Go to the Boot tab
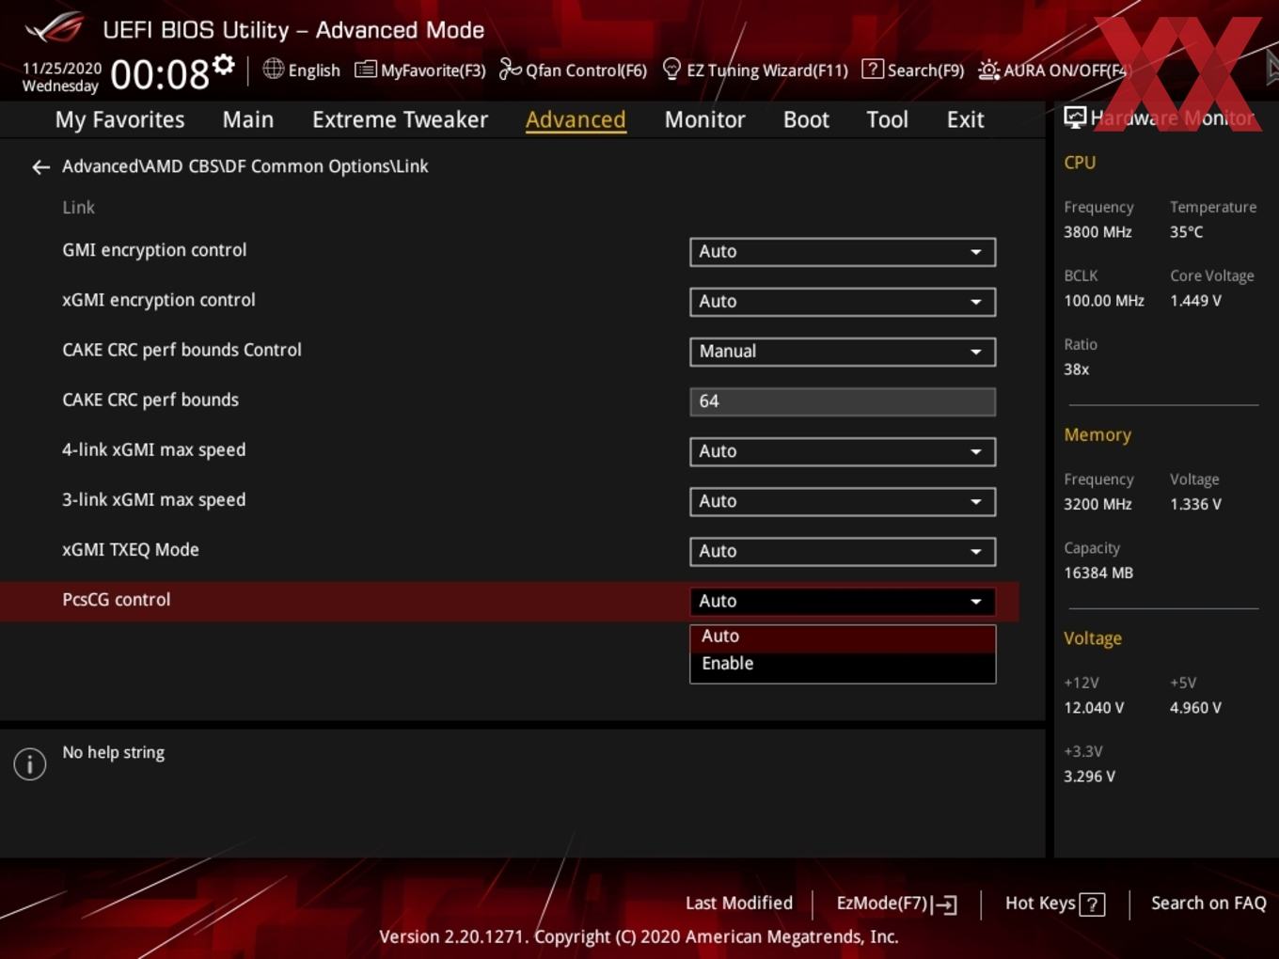 tap(806, 119)
